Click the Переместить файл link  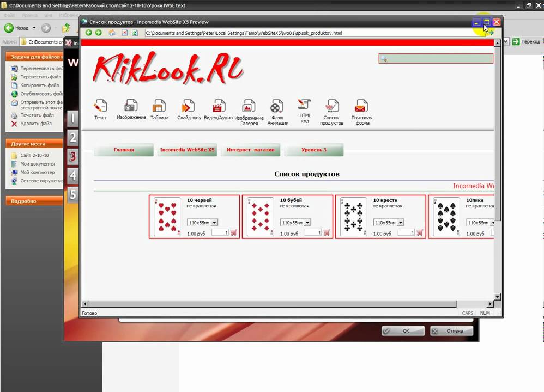pyautogui.click(x=40, y=77)
